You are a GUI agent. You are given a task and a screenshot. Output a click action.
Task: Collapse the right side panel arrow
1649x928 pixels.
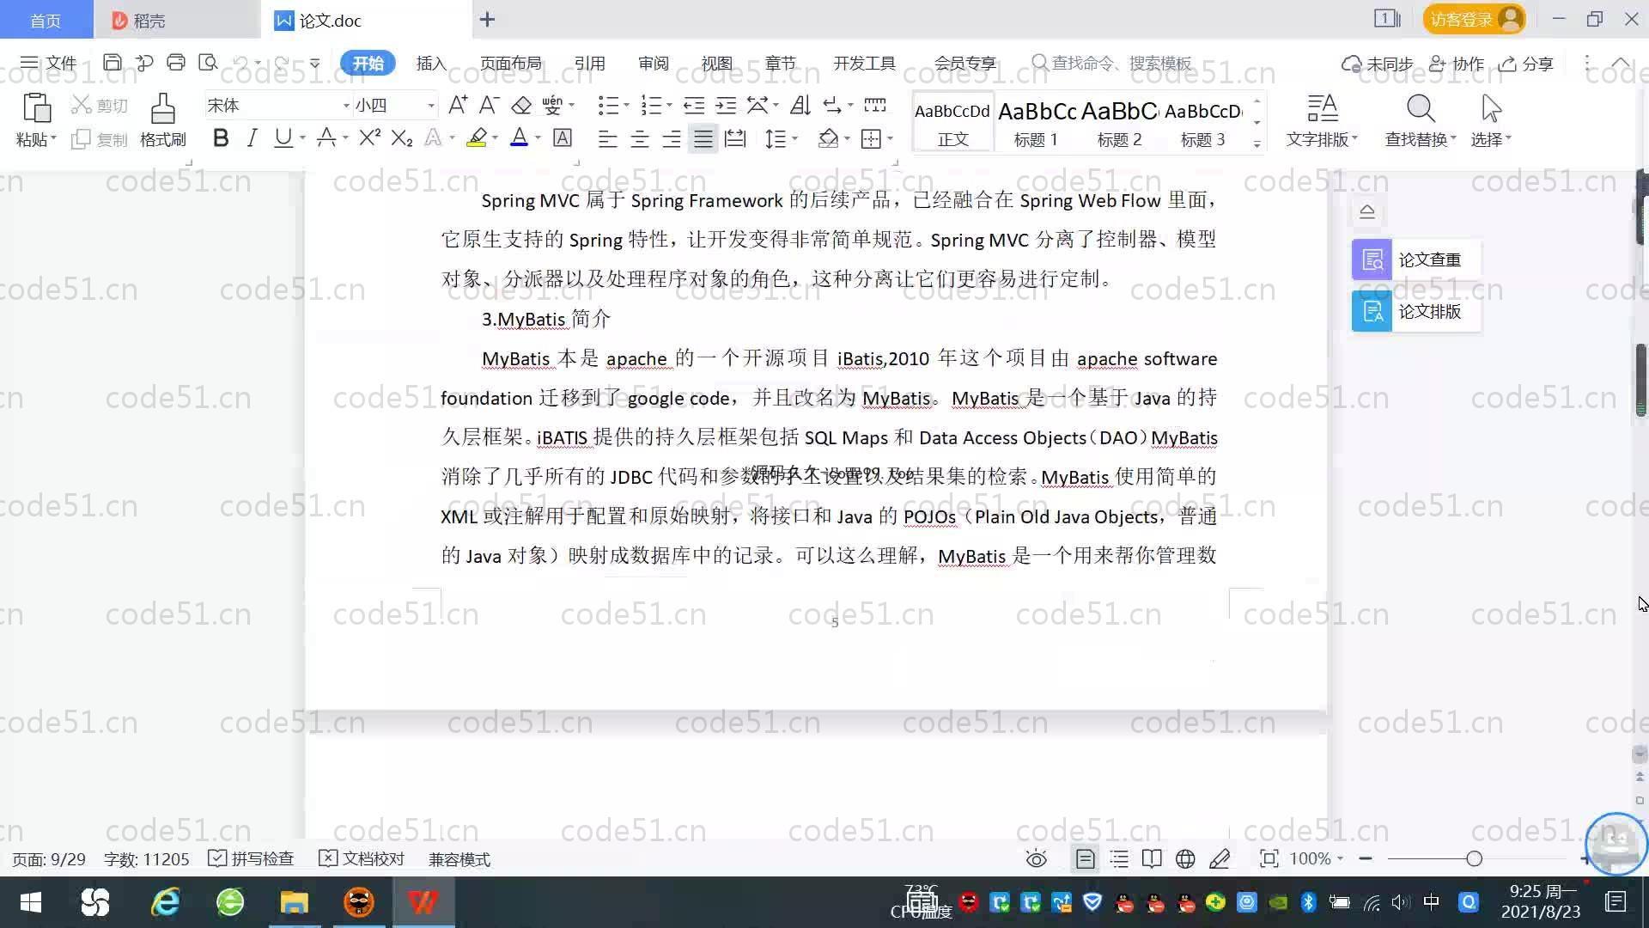1367,211
